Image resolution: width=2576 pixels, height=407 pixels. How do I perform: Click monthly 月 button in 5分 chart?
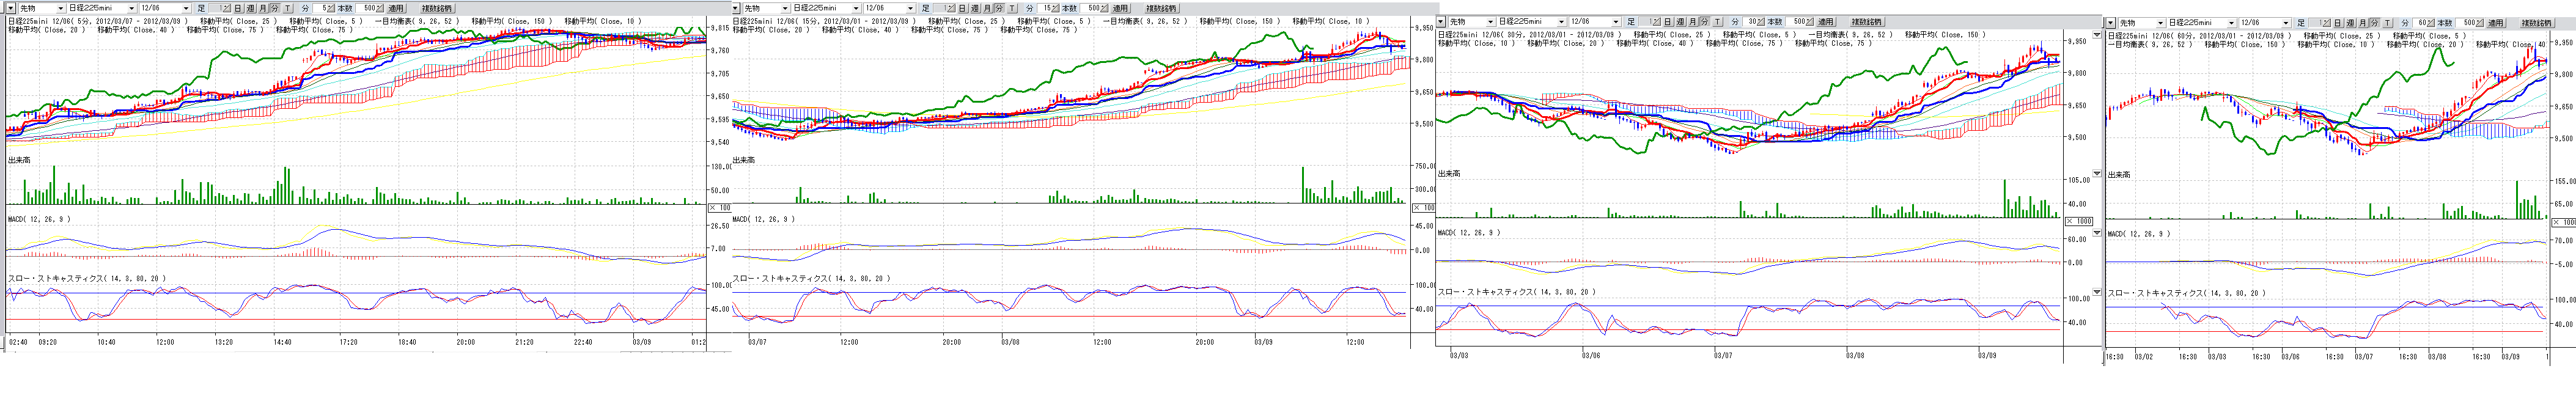[x=263, y=8]
